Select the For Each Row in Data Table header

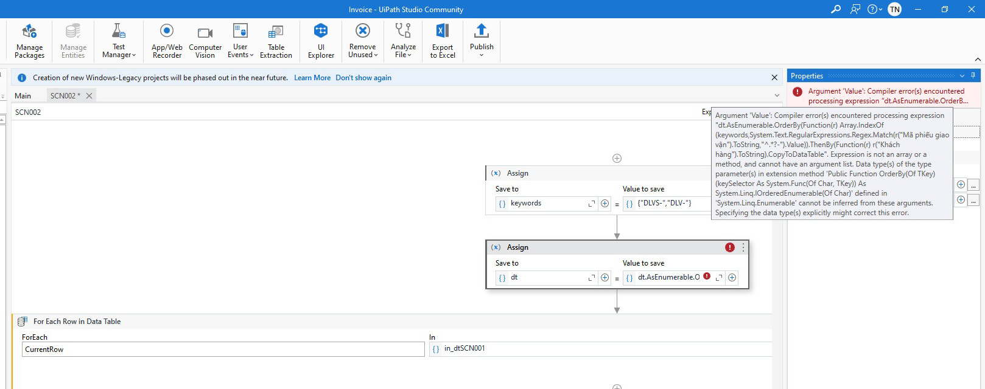pyautogui.click(x=392, y=322)
